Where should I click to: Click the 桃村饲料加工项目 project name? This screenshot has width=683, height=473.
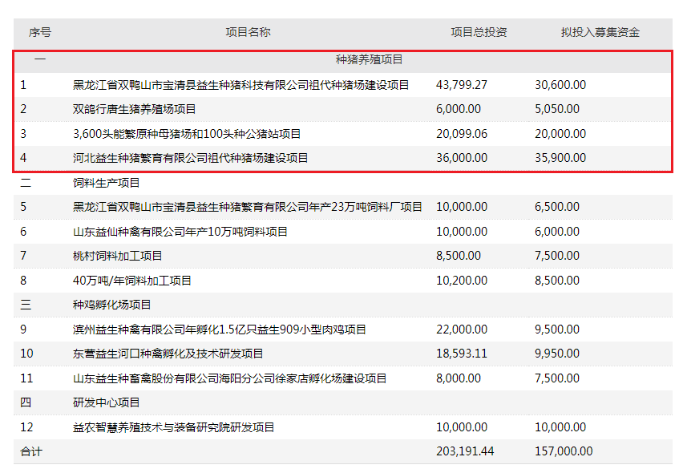tap(118, 256)
